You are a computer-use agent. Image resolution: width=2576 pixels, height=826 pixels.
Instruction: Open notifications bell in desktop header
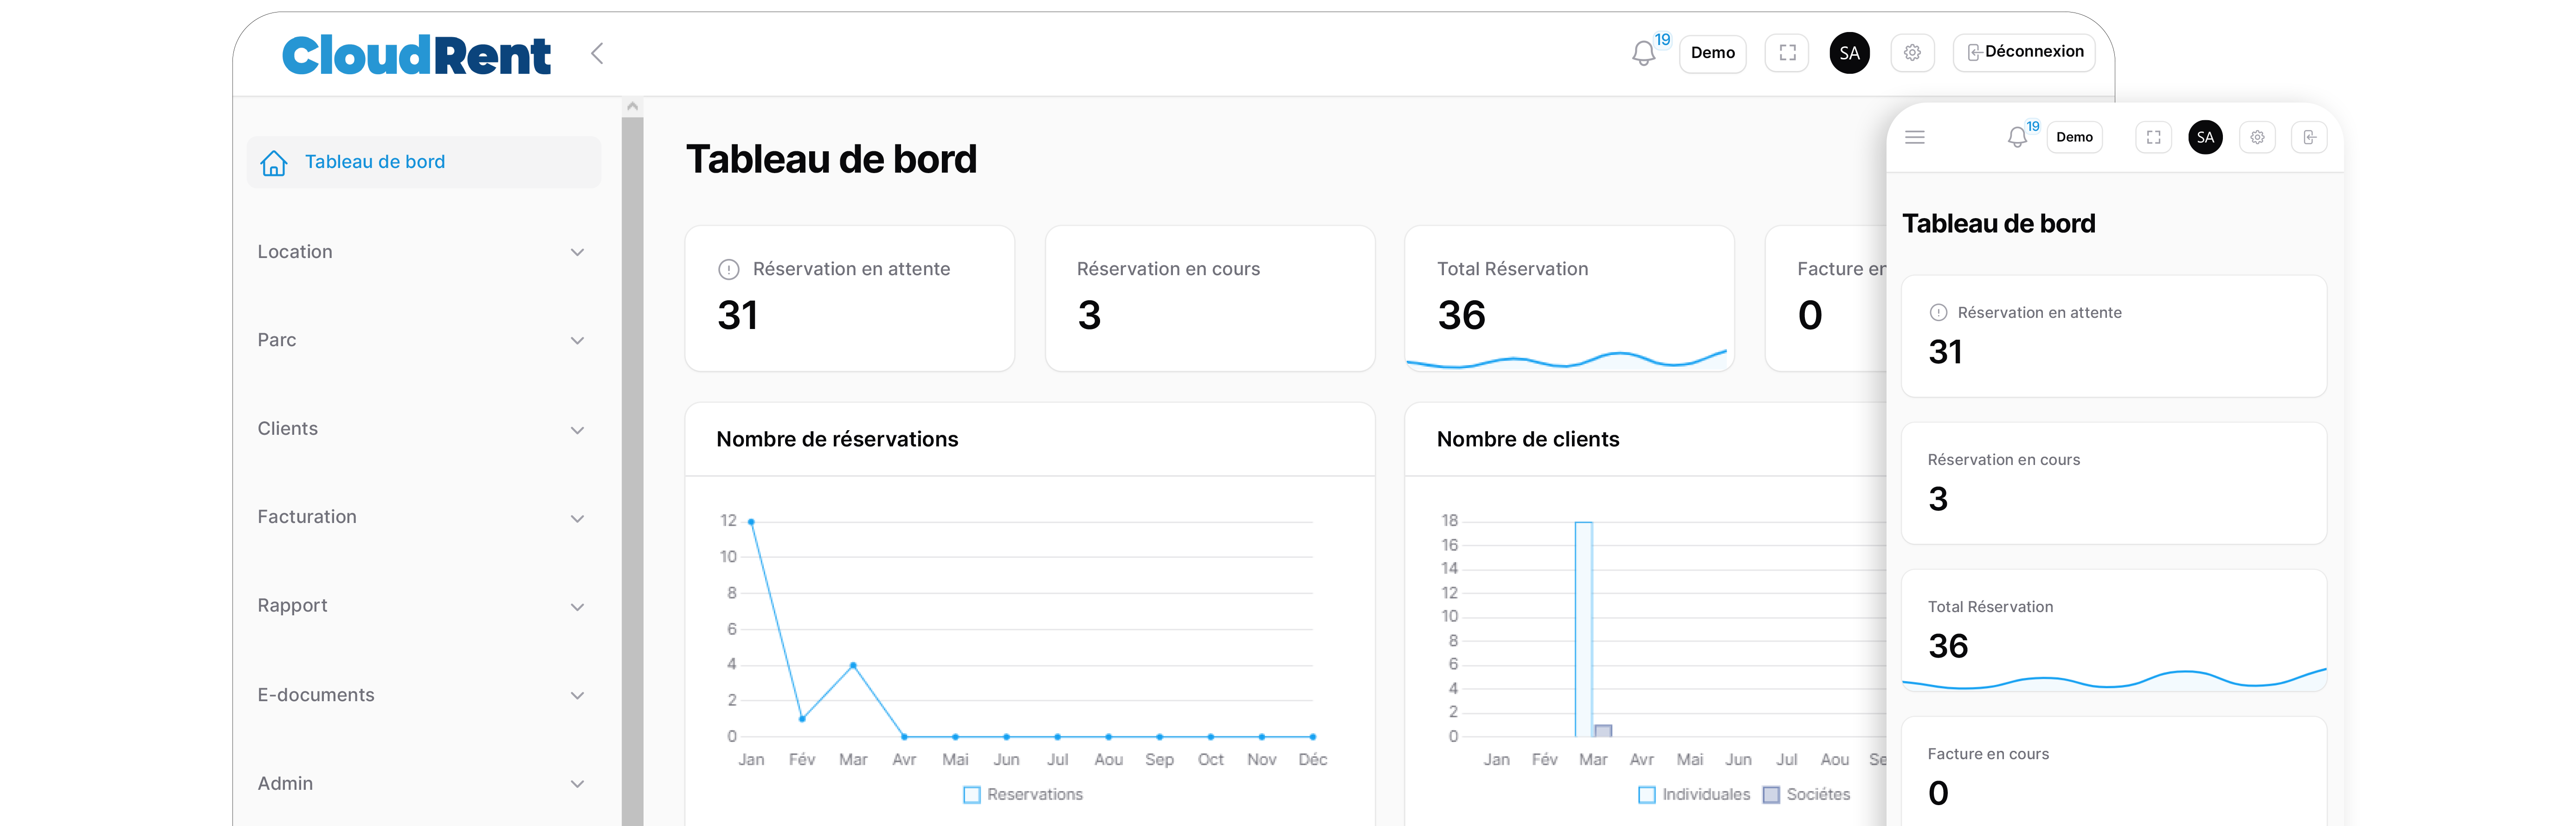click(1643, 53)
